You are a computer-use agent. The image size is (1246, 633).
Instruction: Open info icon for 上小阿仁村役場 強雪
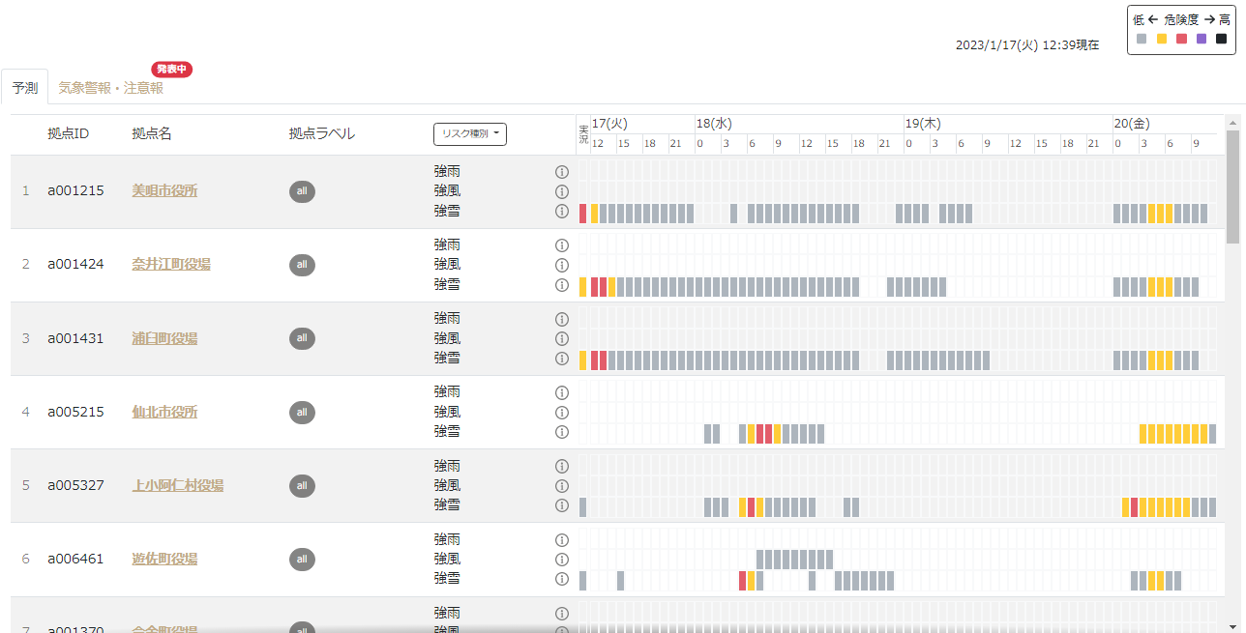pyautogui.click(x=561, y=505)
